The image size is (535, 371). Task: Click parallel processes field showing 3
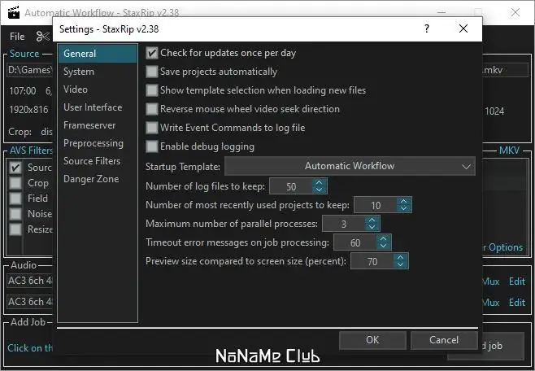pos(344,224)
